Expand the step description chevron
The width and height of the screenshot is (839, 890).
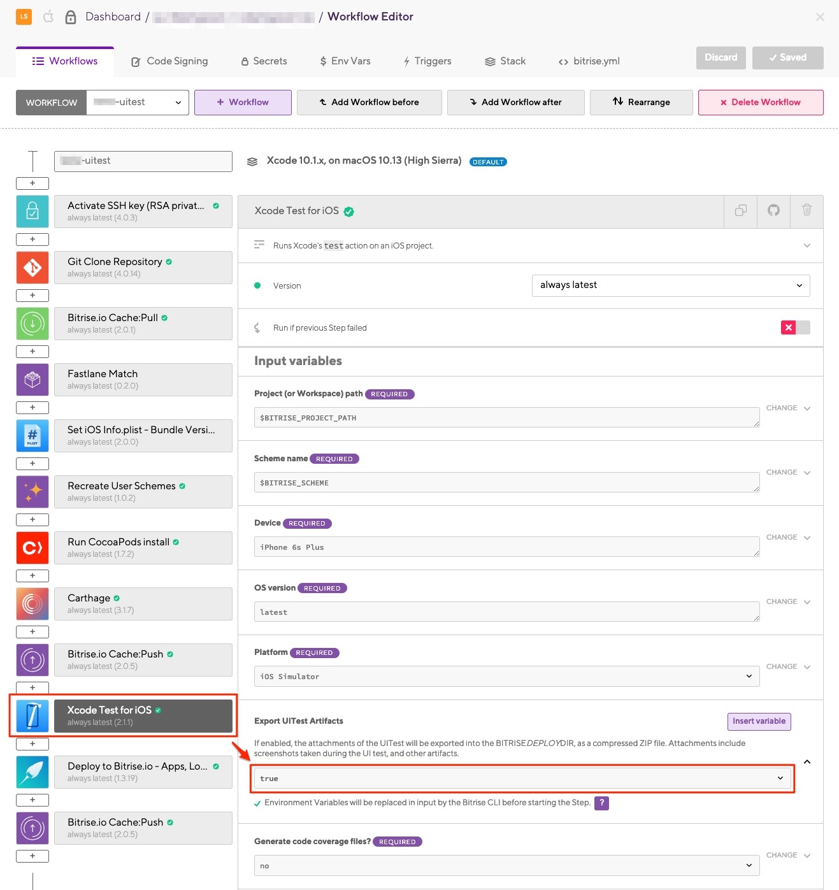click(807, 246)
